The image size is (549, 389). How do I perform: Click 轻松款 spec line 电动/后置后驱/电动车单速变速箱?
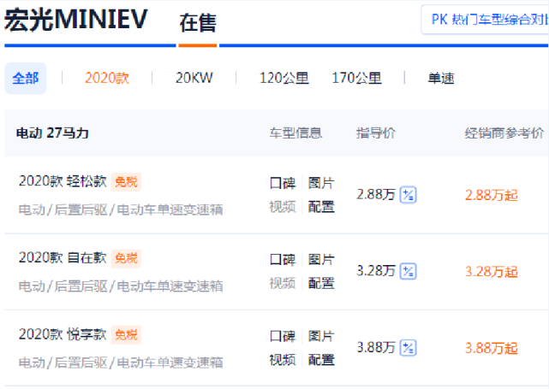[121, 209]
